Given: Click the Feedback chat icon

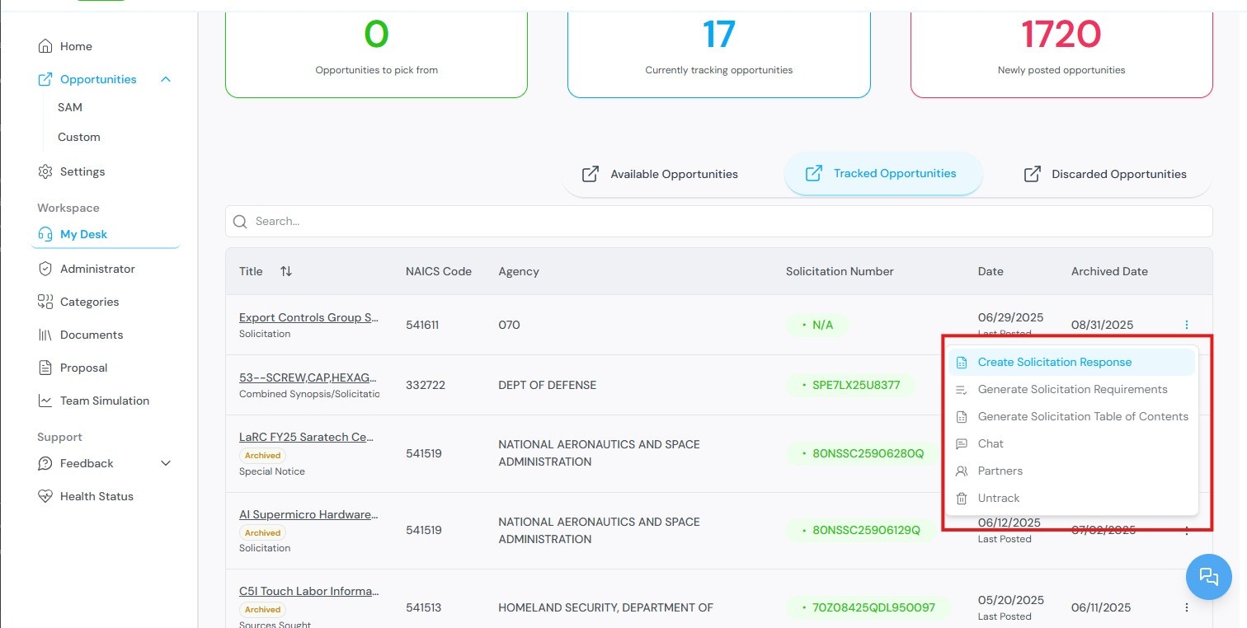Looking at the screenshot, I should click(x=45, y=463).
